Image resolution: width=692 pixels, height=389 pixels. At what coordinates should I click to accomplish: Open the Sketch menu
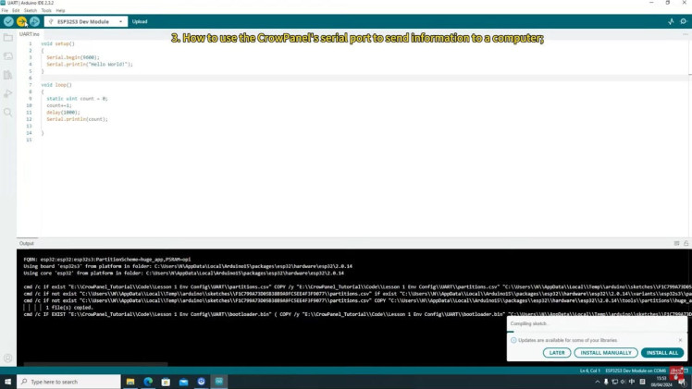pos(31,10)
